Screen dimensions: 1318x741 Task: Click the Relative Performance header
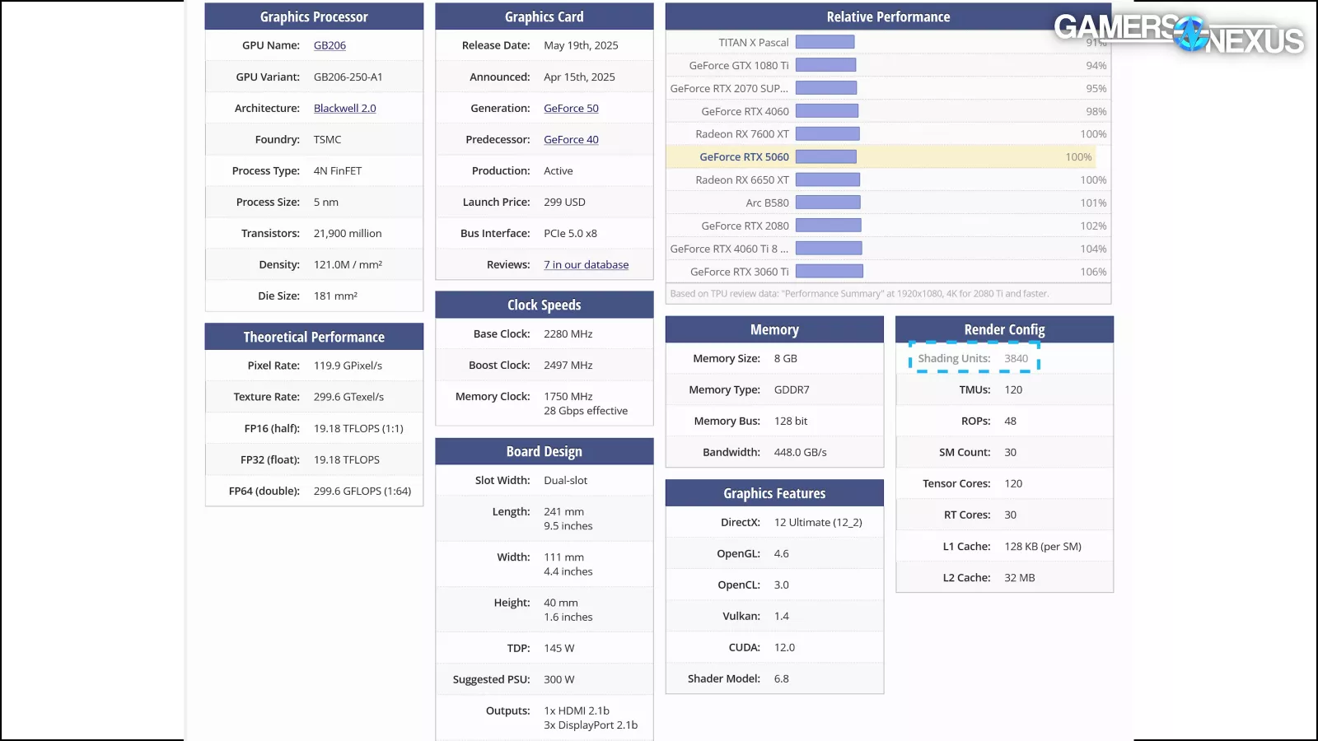[888, 16]
